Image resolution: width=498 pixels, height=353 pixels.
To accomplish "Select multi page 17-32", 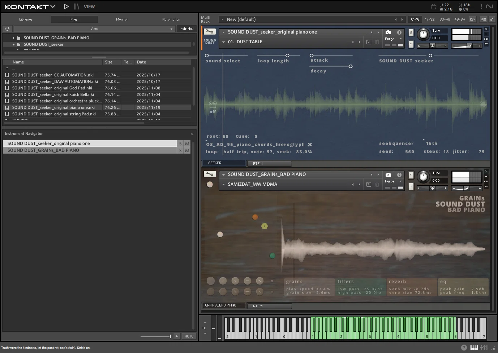I will point(430,19).
